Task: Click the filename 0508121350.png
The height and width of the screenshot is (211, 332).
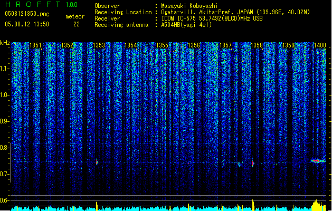Action: [27, 14]
